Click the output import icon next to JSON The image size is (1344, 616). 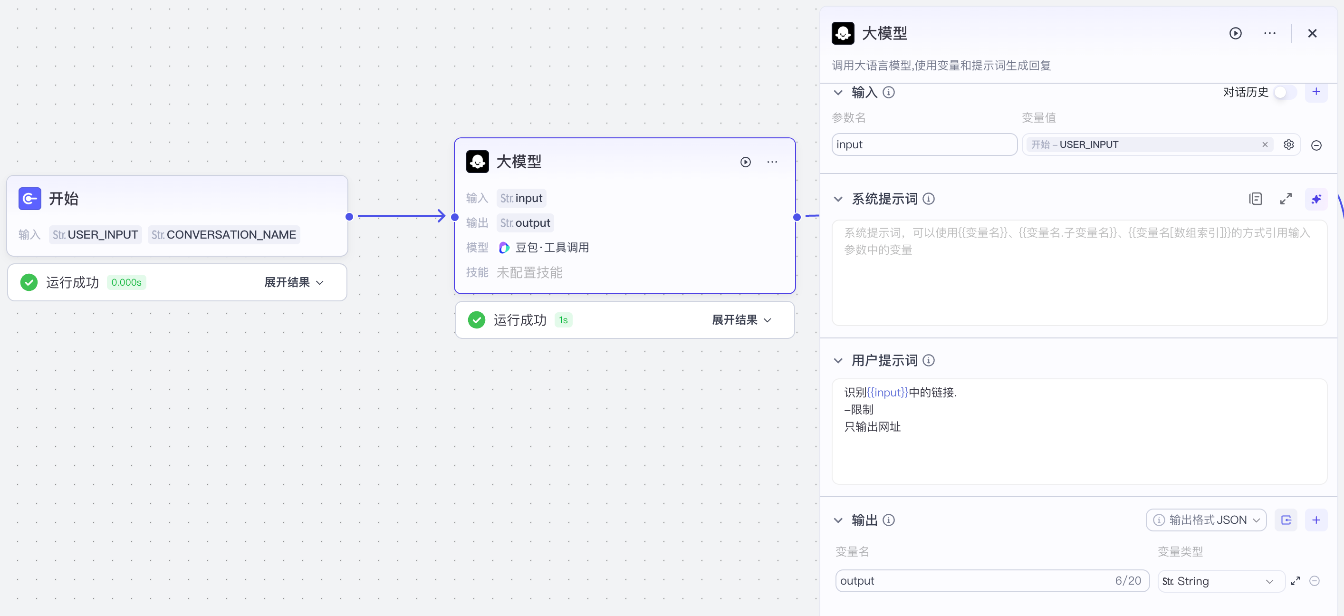tap(1286, 520)
